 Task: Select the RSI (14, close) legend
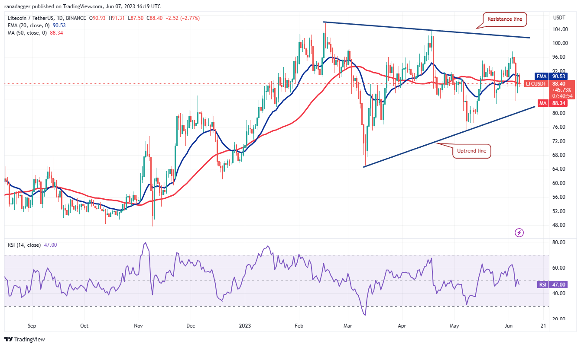coord(24,245)
